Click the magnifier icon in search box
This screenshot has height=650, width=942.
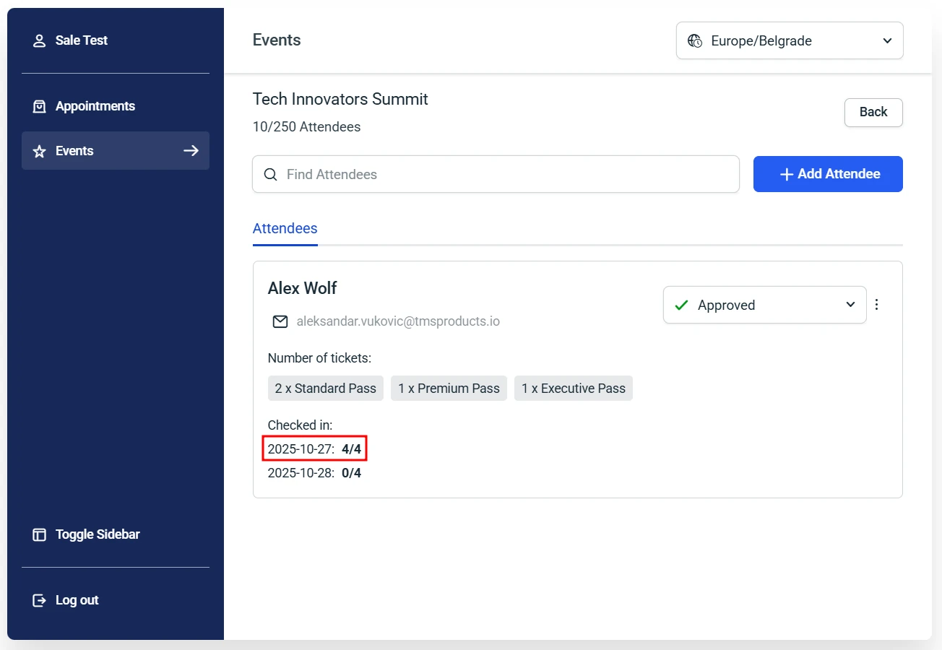click(271, 175)
